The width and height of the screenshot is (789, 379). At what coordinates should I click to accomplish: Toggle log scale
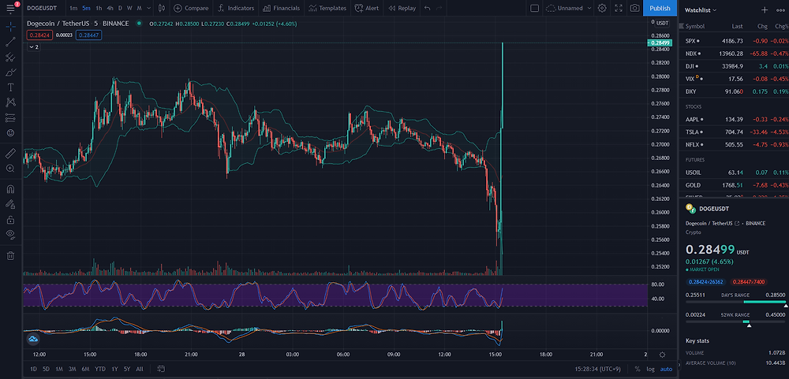[650, 369]
